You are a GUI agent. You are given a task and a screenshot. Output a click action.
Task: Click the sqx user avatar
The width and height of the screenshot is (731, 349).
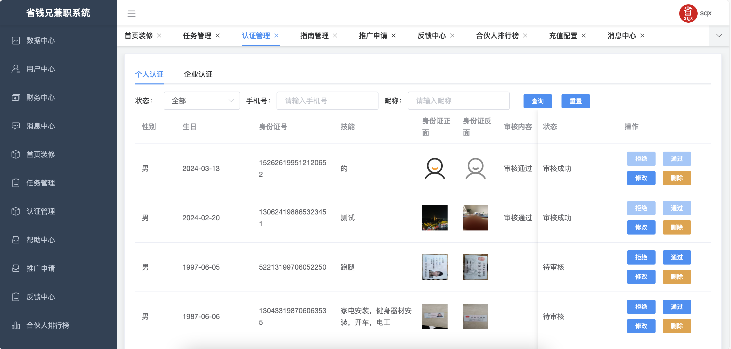(688, 13)
